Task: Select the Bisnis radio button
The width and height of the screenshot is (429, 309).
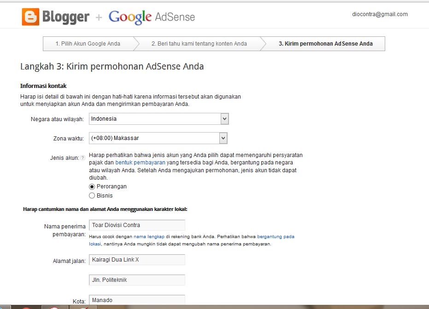Action: pyautogui.click(x=92, y=196)
